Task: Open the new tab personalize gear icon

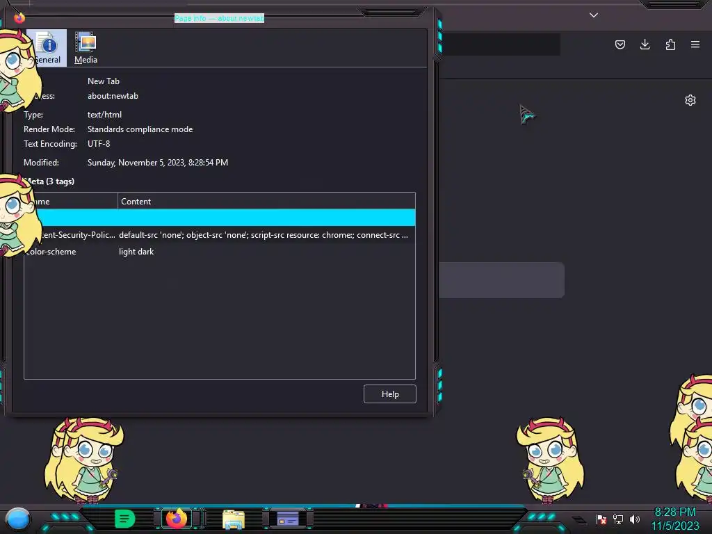Action: 690,100
